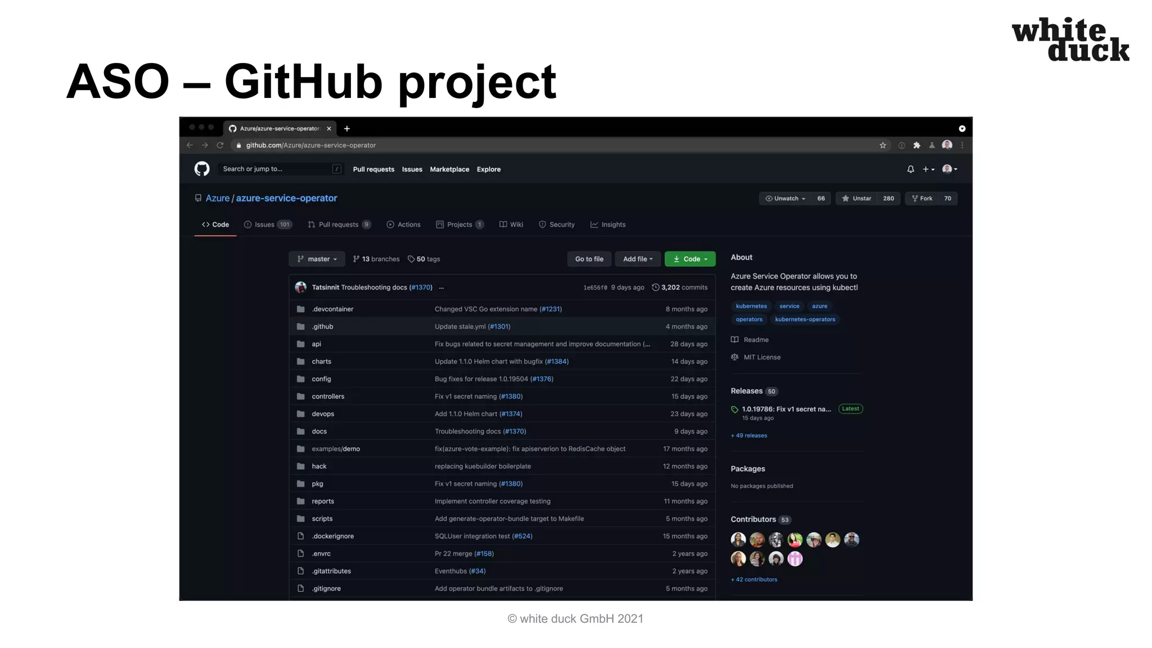Click the Go to file button
The height and width of the screenshot is (648, 1152).
[589, 259]
